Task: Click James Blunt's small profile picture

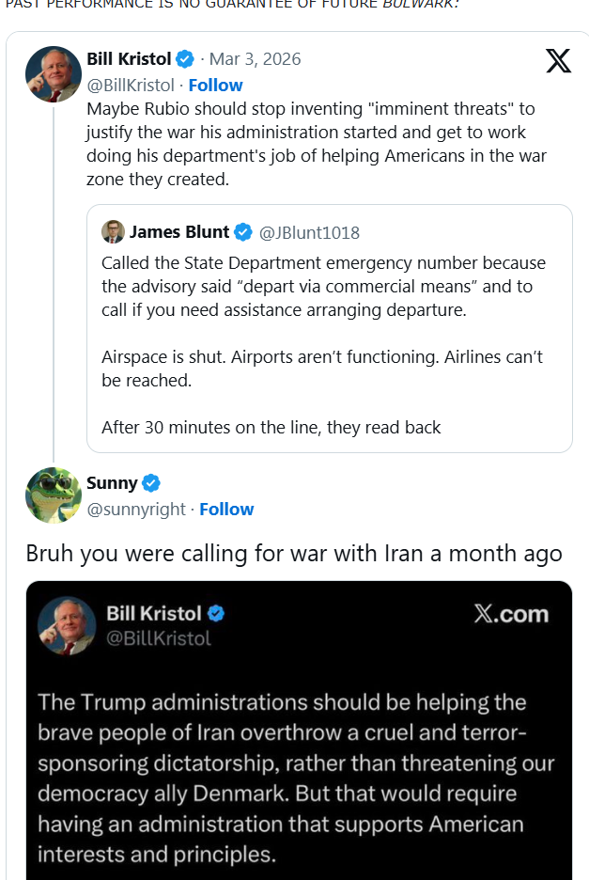Action: click(x=113, y=231)
